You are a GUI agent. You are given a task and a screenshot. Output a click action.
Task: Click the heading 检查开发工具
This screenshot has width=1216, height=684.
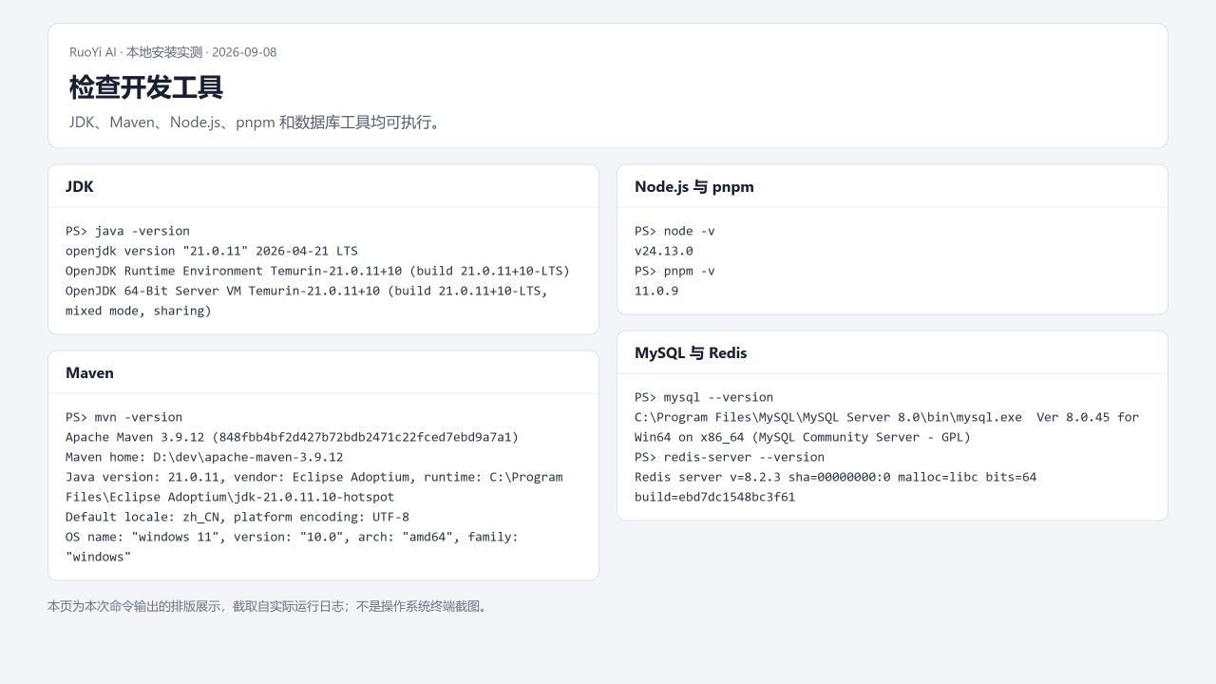pyautogui.click(x=145, y=87)
